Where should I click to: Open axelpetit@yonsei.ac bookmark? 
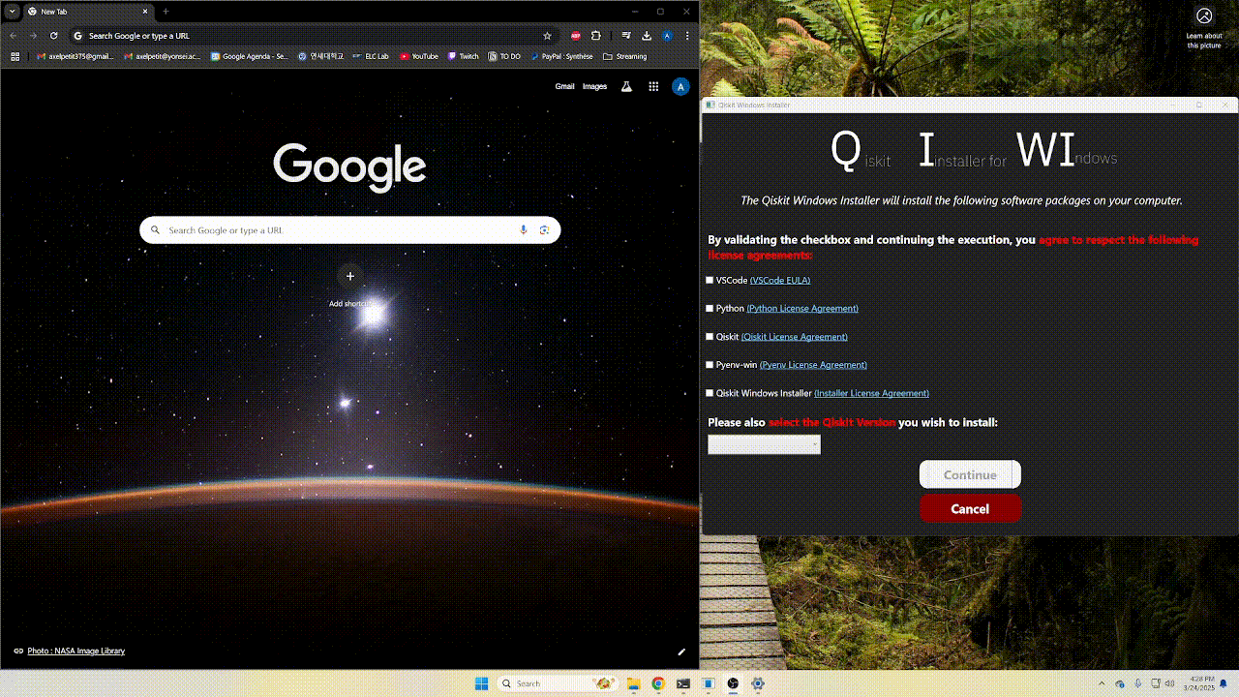(162, 56)
